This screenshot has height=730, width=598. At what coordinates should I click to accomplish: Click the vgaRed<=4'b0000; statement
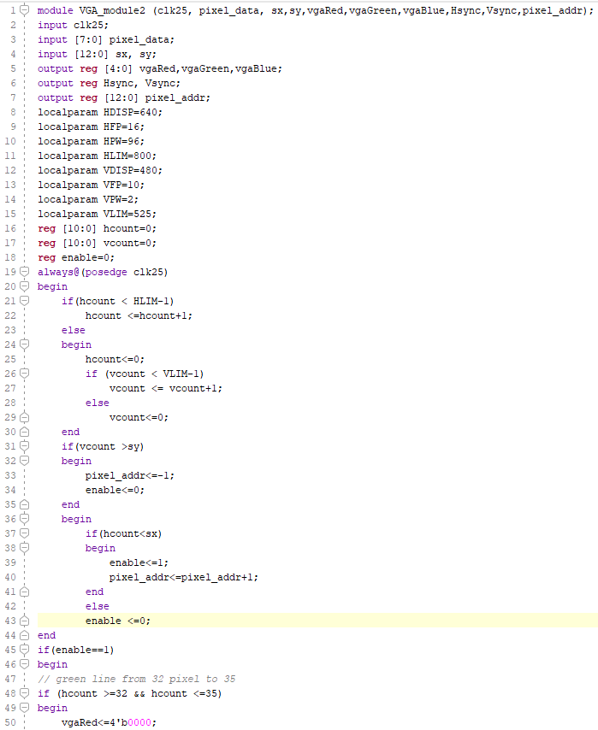point(109,722)
